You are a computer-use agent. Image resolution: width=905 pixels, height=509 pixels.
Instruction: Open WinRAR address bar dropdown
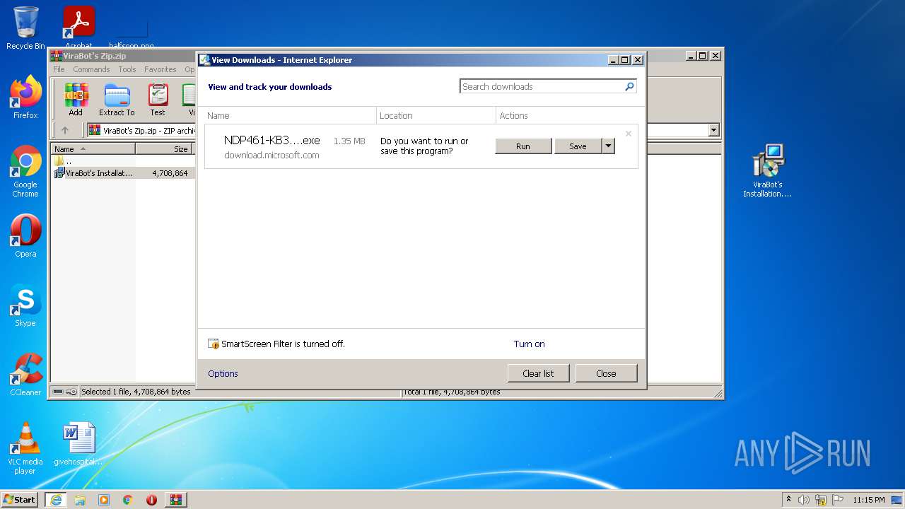[x=713, y=130]
